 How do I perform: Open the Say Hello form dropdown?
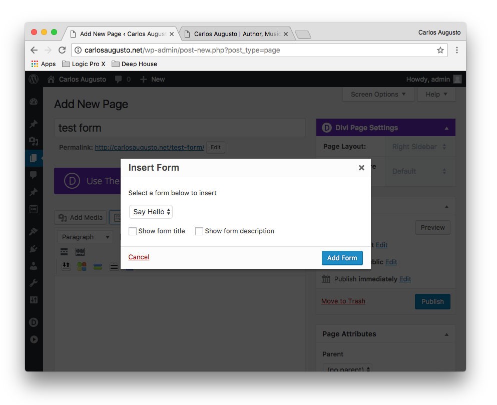pos(151,212)
